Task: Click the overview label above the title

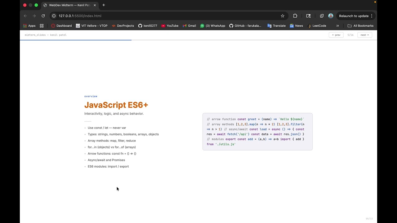Action: [x=91, y=96]
